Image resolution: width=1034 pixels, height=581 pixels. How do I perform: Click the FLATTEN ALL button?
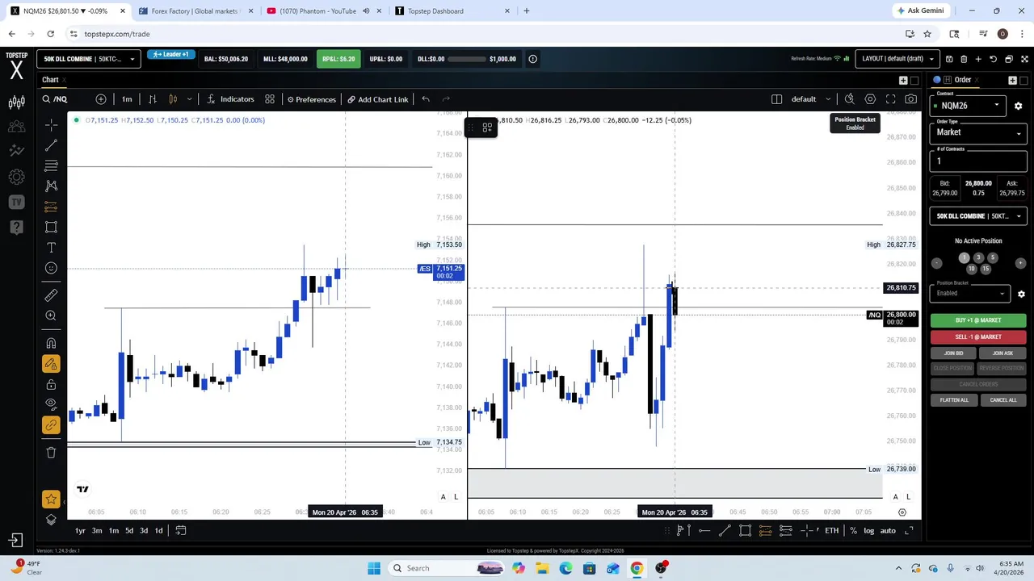tap(953, 400)
